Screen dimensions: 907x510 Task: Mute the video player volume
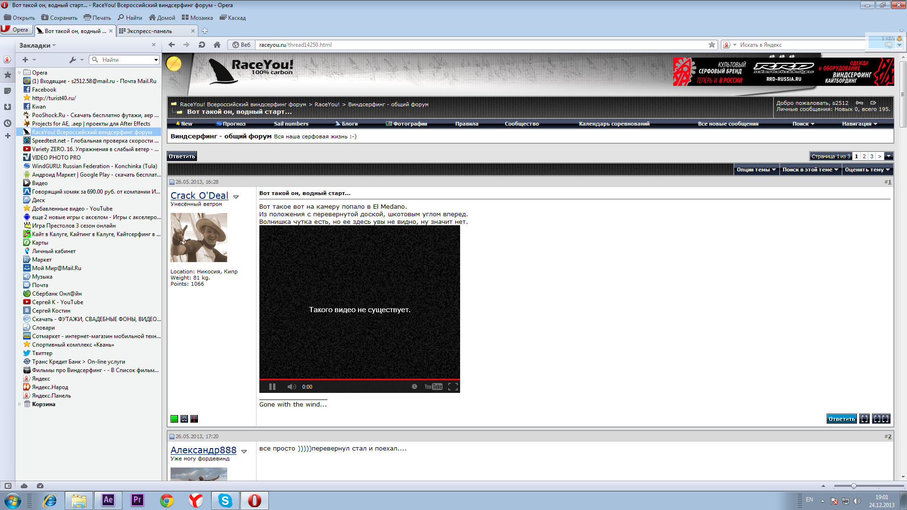point(291,387)
